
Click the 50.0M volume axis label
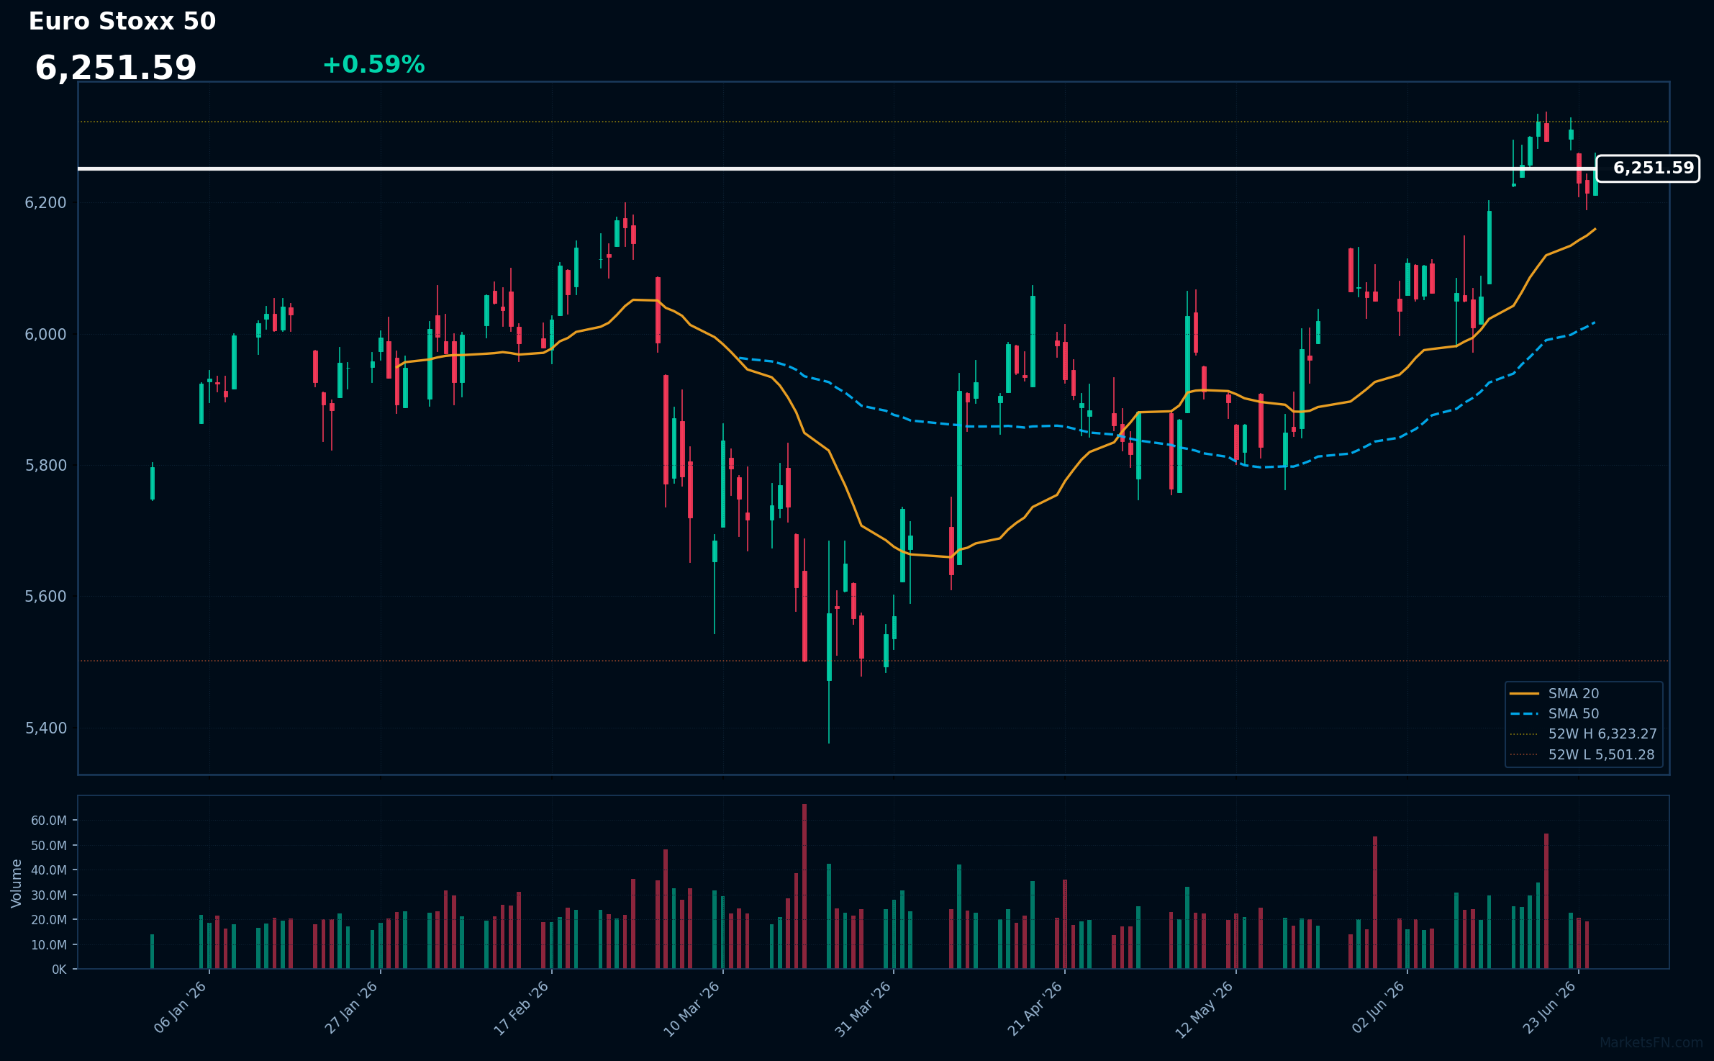(x=49, y=845)
